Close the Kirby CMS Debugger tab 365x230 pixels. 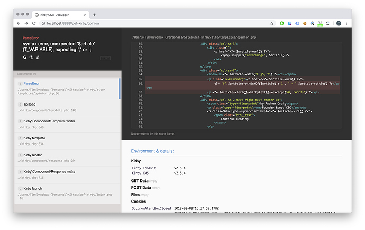coord(85,15)
